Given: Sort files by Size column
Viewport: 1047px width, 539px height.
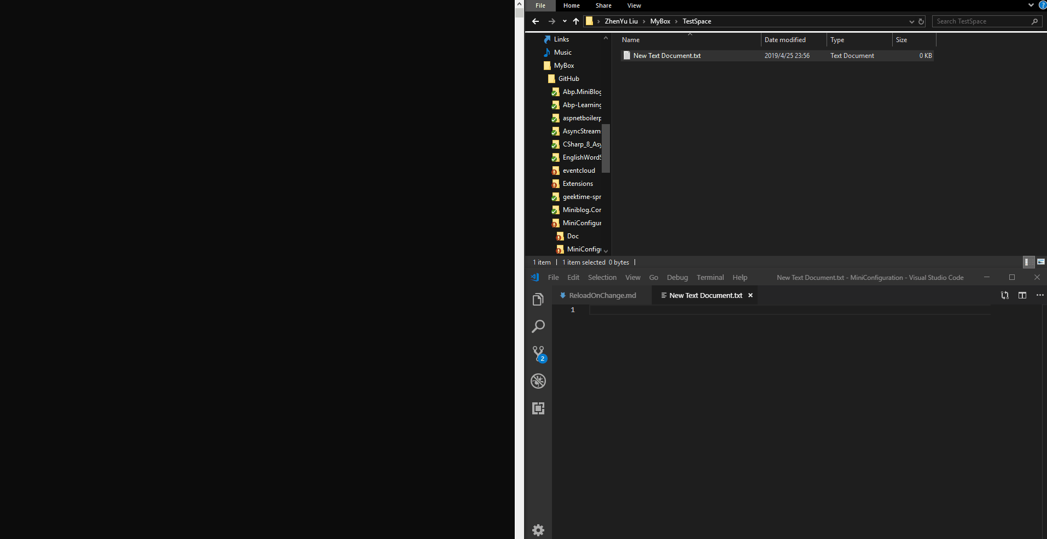Looking at the screenshot, I should point(914,40).
